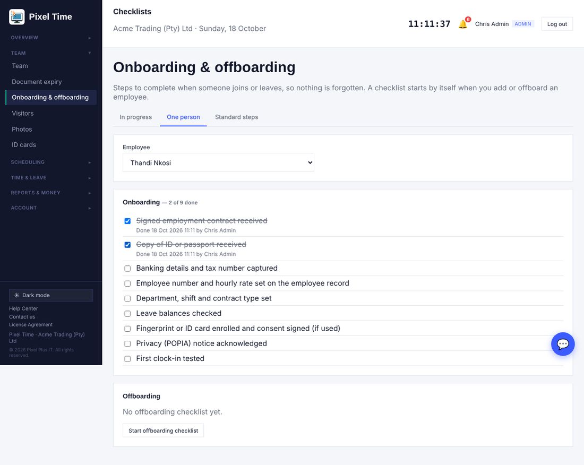Check First clock-in tested
Viewport: 584px width, 465px height.
click(127, 359)
